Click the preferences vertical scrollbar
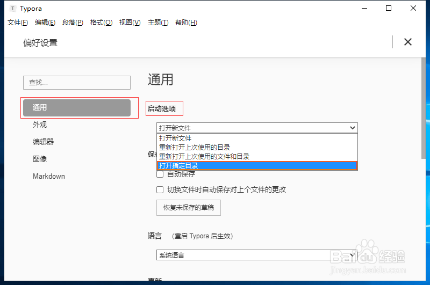The width and height of the screenshot is (430, 285). 424,108
